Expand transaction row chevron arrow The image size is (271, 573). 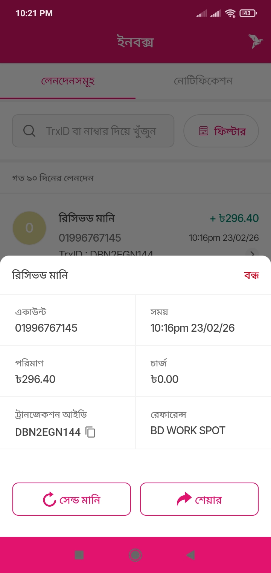[253, 253]
